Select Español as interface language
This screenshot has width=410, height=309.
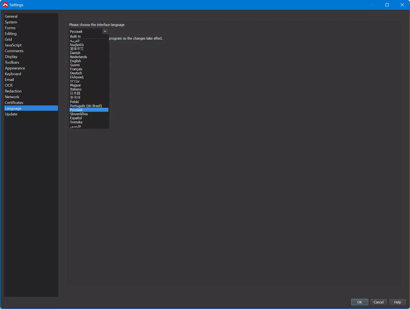point(76,118)
